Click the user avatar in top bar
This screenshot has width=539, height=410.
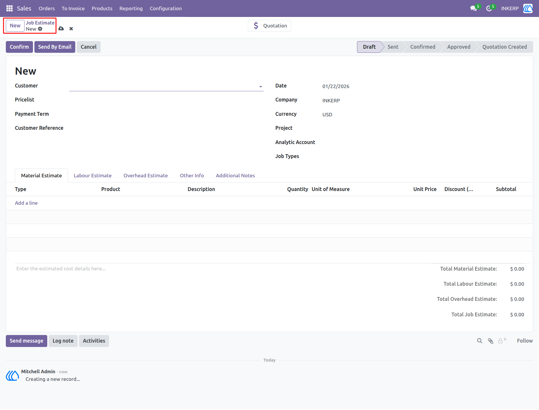point(528,8)
